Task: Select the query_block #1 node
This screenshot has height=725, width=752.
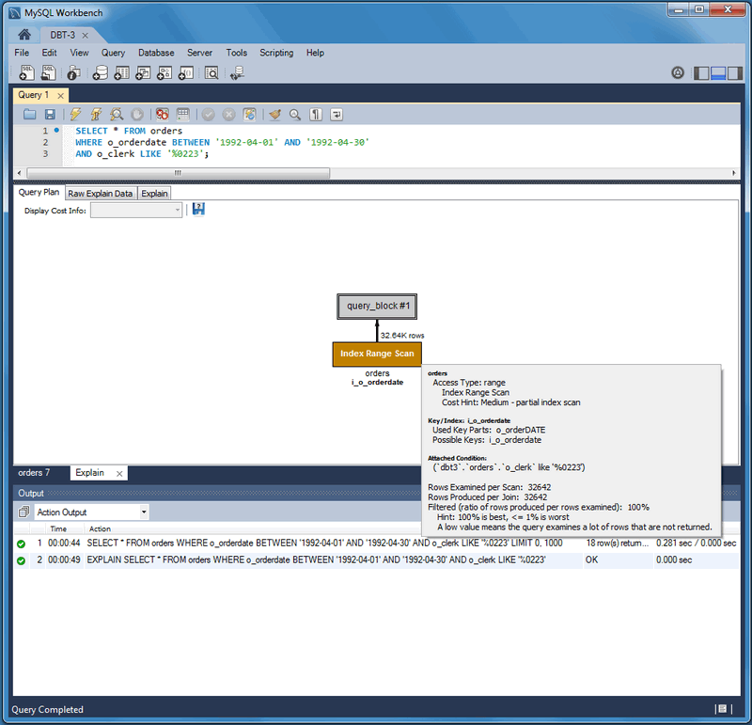Action: pyautogui.click(x=377, y=307)
